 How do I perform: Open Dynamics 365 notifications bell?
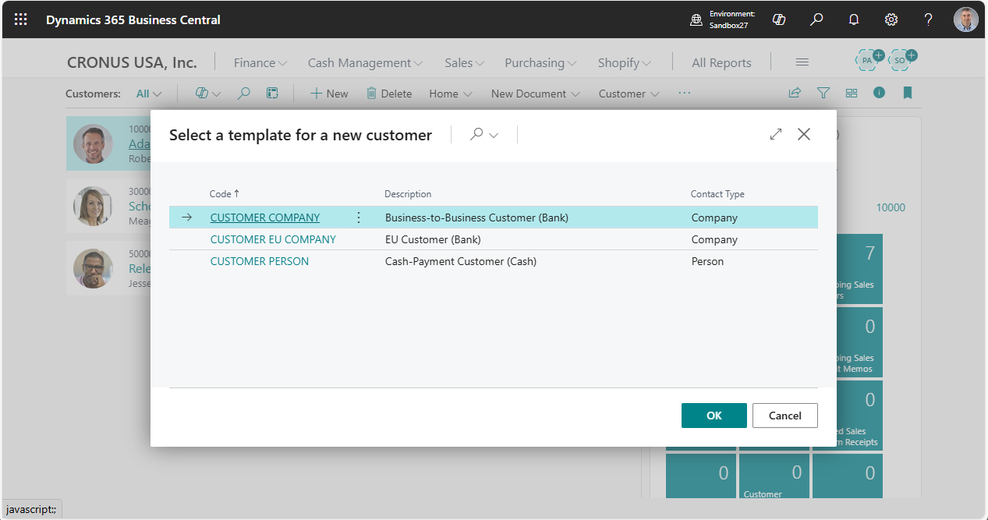(853, 19)
